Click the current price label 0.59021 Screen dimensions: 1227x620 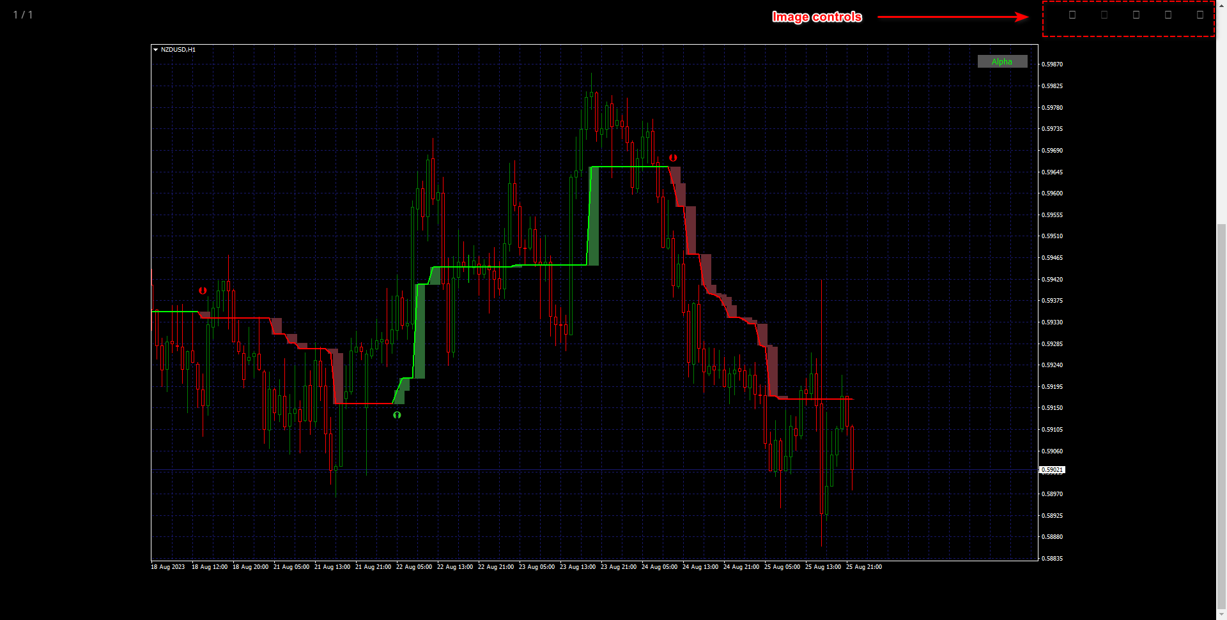pos(1053,470)
